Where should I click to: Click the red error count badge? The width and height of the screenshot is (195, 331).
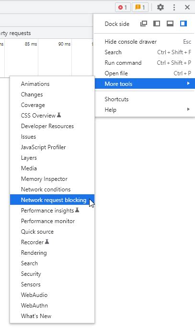[x=123, y=7]
